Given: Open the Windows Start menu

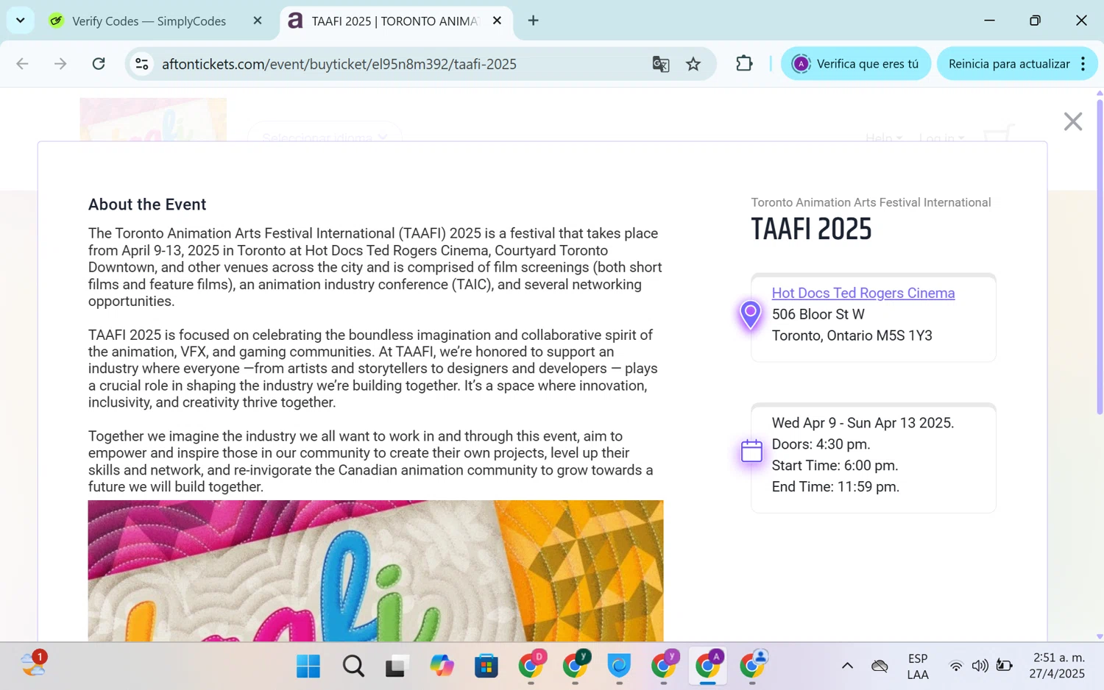Looking at the screenshot, I should [x=308, y=666].
